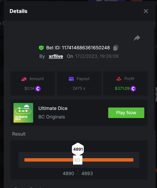Click the dice slider handle
Screen dimensions: 157x188
pos(78,160)
